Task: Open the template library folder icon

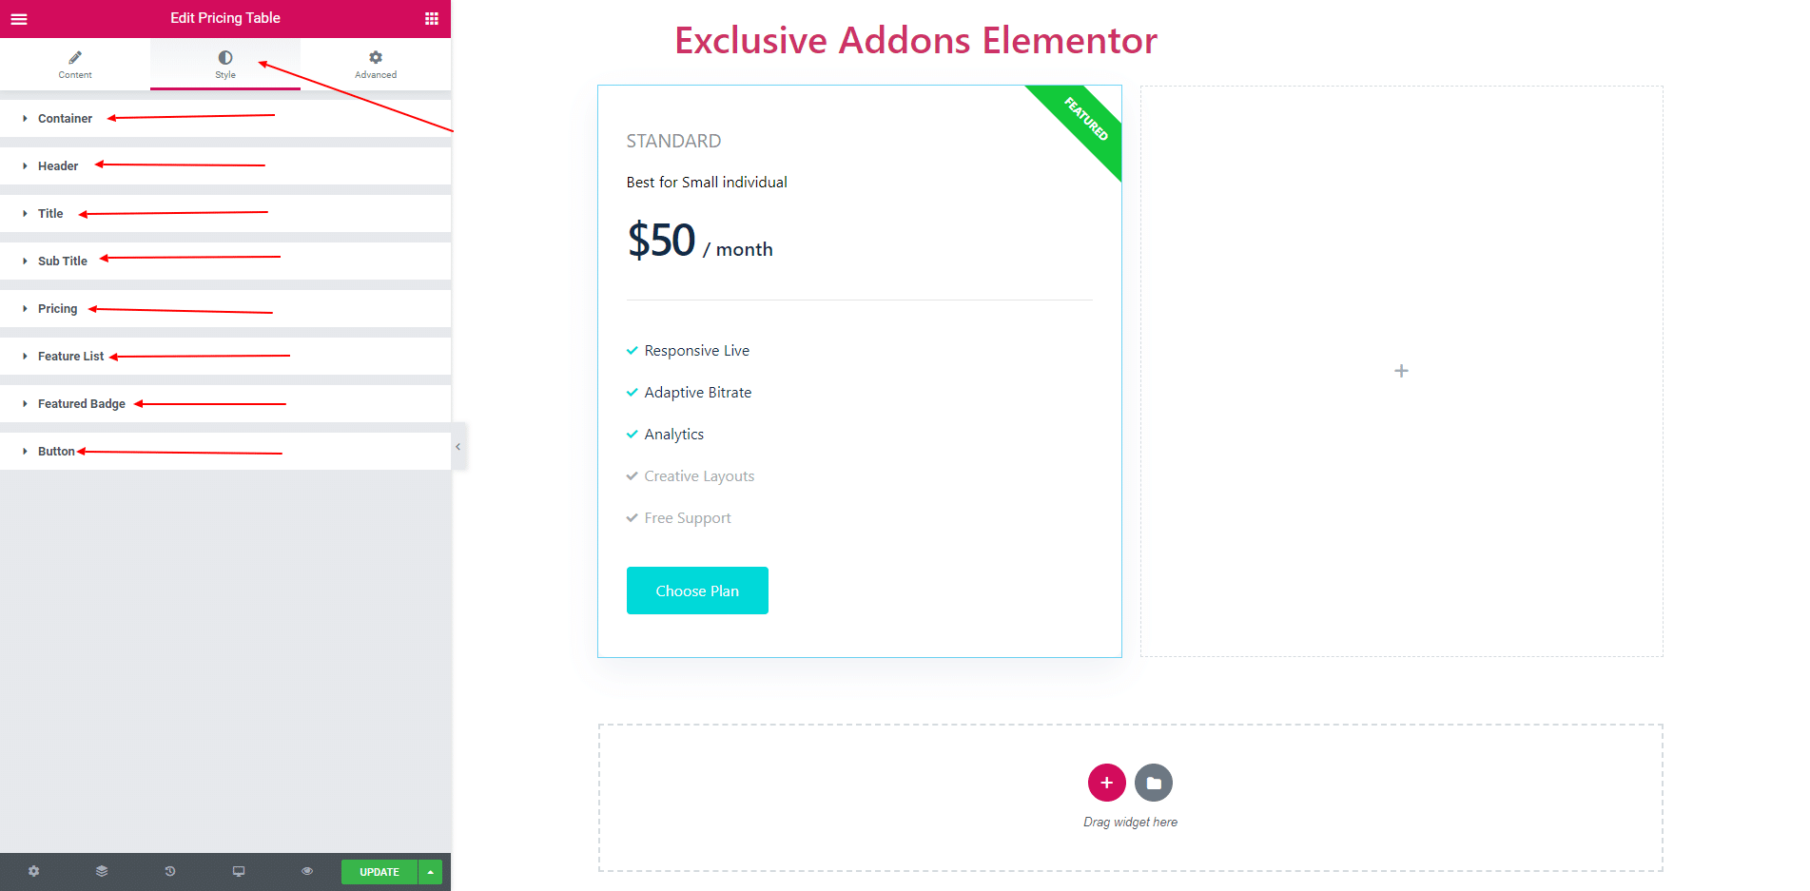Action: 1154,783
